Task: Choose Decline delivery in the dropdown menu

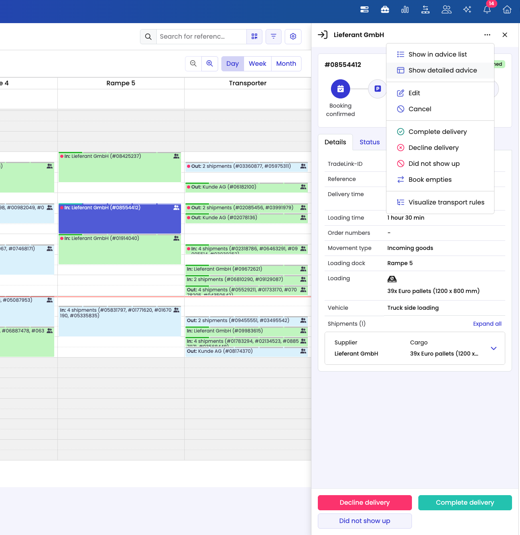Action: tap(440, 148)
